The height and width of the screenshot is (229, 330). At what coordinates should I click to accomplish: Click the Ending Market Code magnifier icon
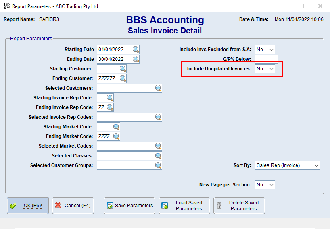pyautogui.click(x=116, y=136)
